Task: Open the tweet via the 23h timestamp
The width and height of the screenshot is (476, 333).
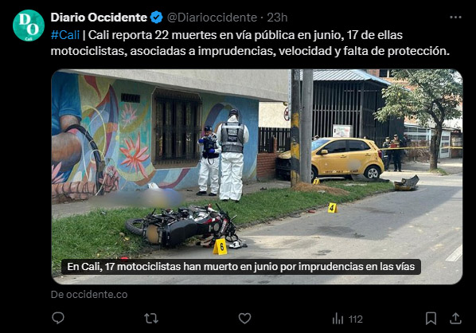Action: [277, 18]
